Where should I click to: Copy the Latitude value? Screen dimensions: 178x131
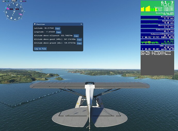click(58, 28)
